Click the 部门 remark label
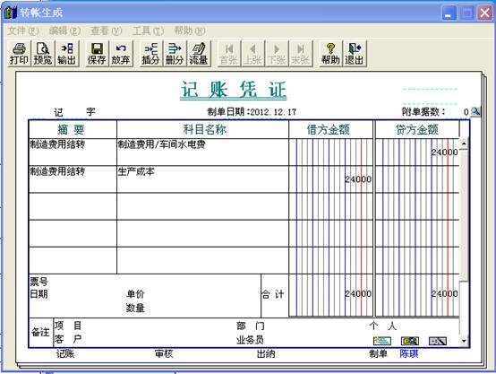Image resolution: width=496 pixels, height=374 pixels. click(250, 326)
